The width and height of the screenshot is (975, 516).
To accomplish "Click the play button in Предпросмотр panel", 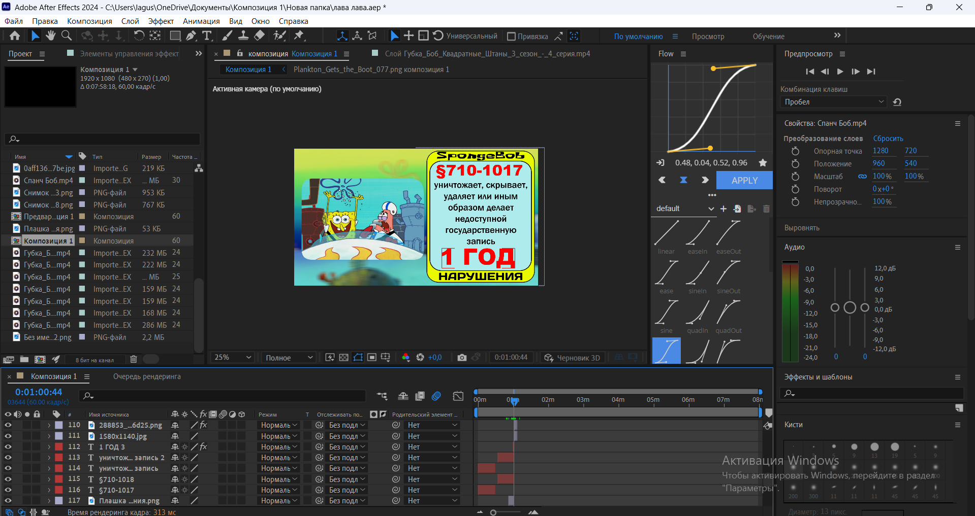I will click(840, 72).
